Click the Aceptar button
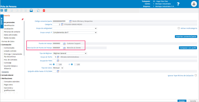 (182, 101)
